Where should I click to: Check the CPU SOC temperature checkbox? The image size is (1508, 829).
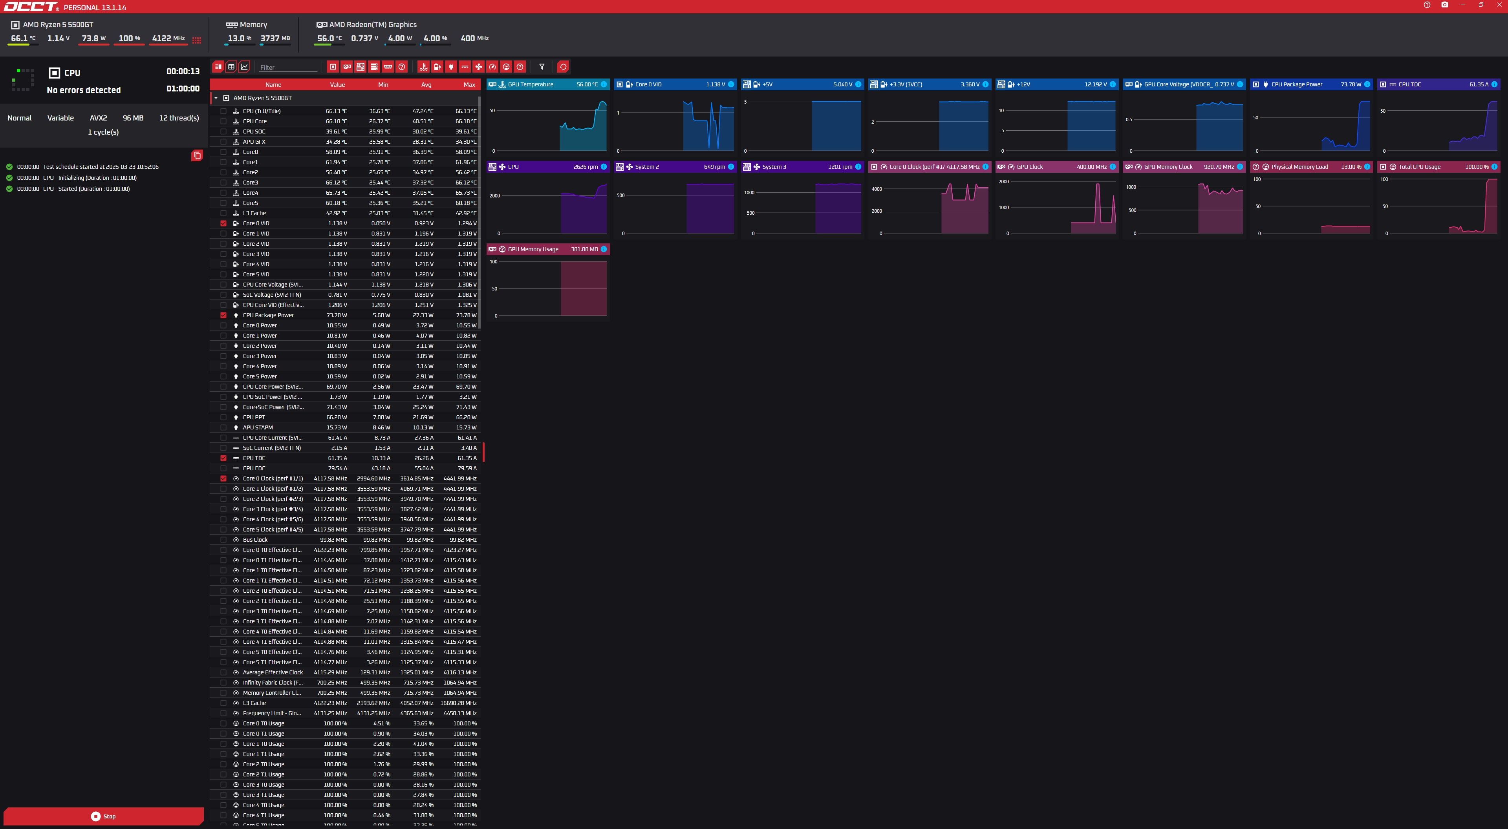point(223,131)
